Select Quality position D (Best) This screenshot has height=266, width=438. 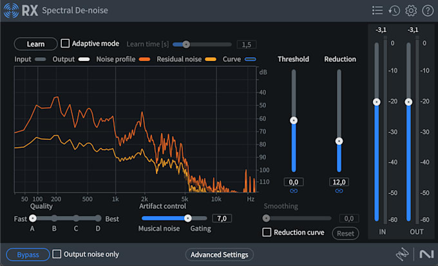(98, 218)
